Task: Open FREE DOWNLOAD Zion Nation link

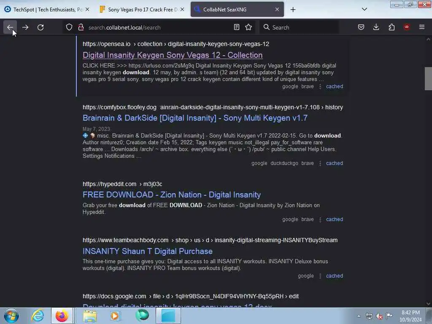Action: (x=172, y=195)
